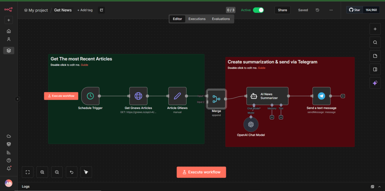This screenshot has height=191, width=385.
Task: Toggle the workflow Active switch
Action: point(258,10)
